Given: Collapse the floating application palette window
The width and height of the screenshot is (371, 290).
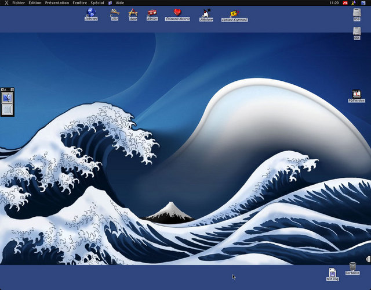Looking at the screenshot, I should 12,89.
